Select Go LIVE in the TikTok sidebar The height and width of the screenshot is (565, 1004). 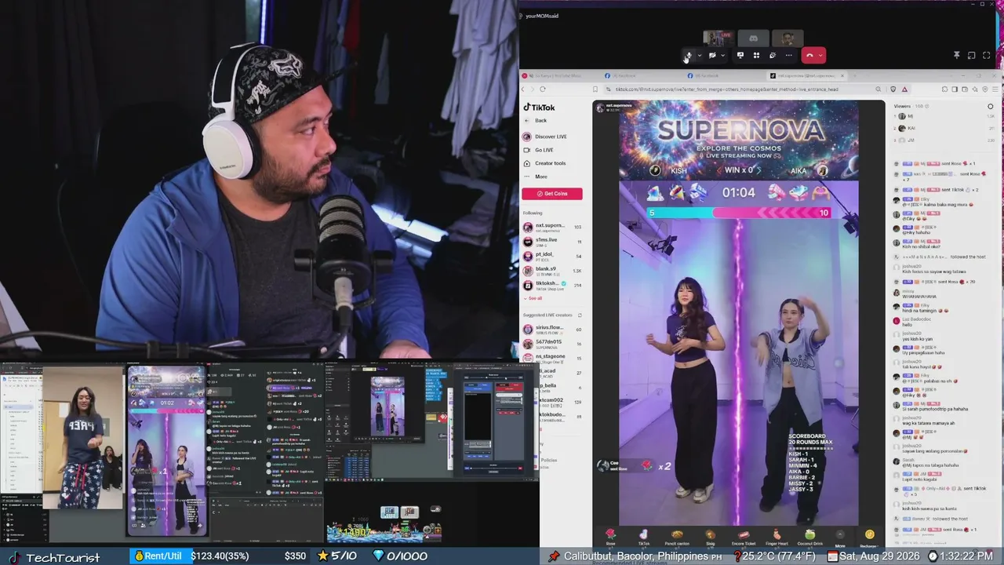pyautogui.click(x=539, y=150)
